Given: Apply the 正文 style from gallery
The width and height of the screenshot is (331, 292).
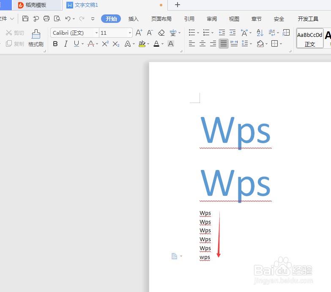Looking at the screenshot, I should click(x=310, y=39).
